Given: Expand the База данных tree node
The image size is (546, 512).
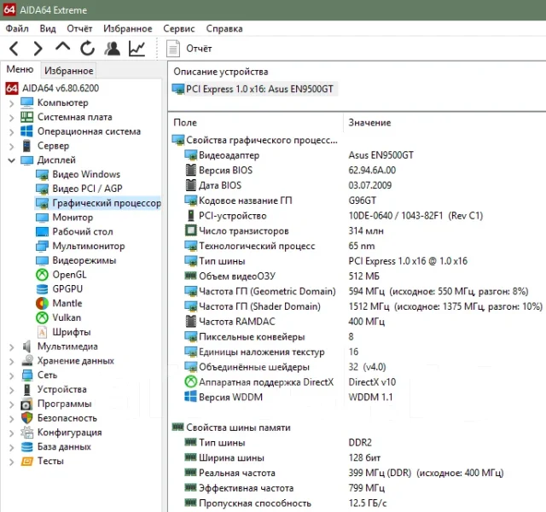Looking at the screenshot, I should pyautogui.click(x=11, y=447).
